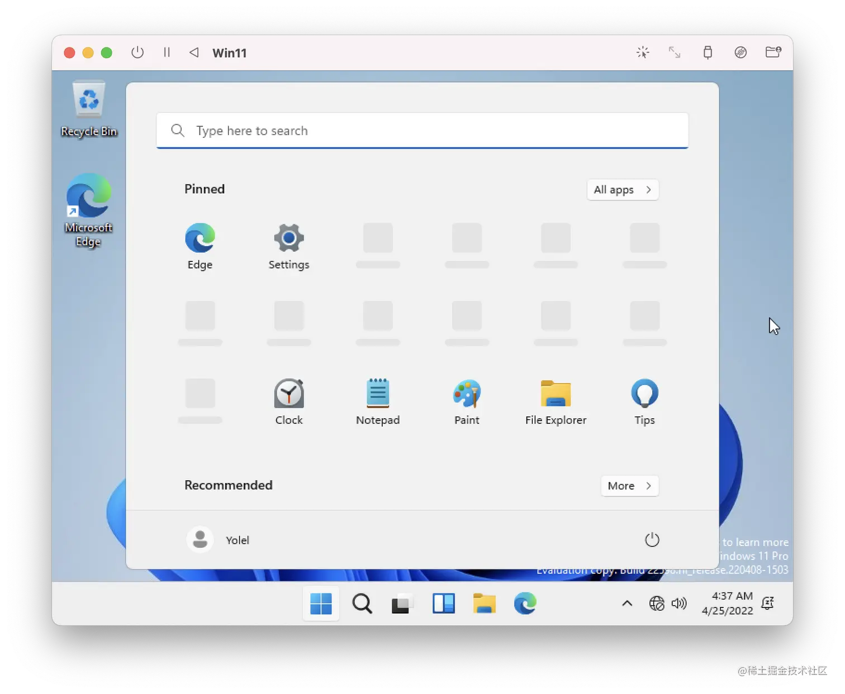Open the shared folder icon in VM toolbar
The image size is (845, 694).
click(773, 52)
